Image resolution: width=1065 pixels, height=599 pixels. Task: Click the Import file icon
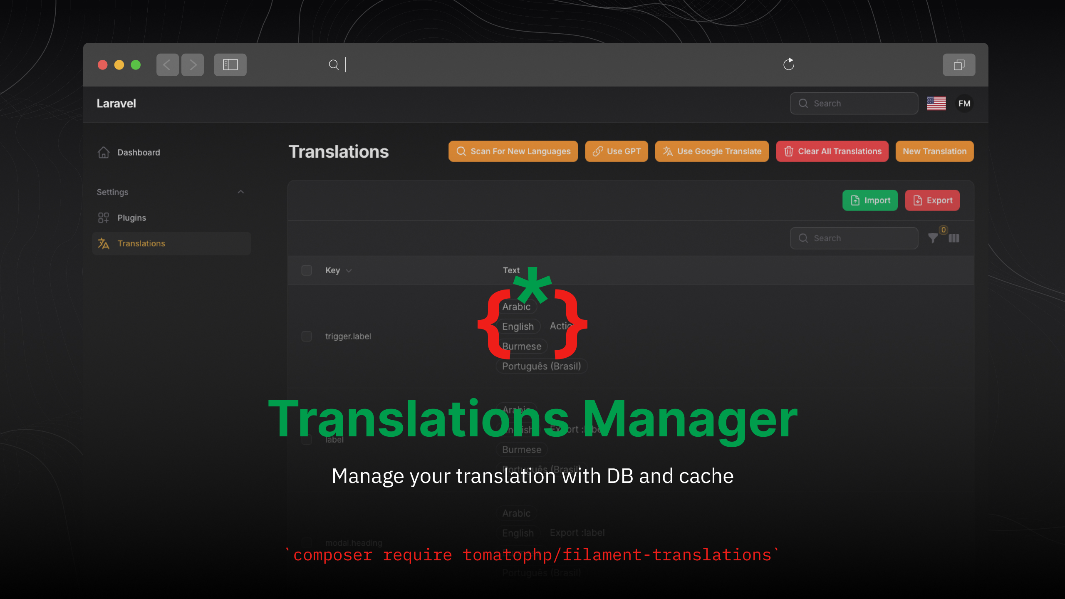coord(855,200)
